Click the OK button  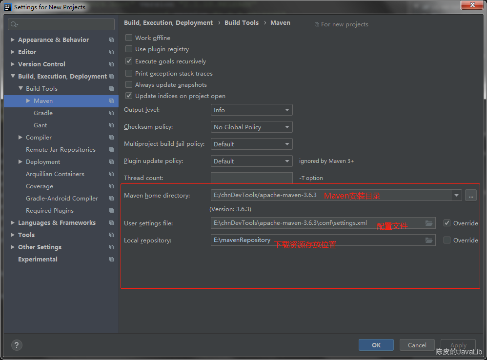[x=376, y=345]
